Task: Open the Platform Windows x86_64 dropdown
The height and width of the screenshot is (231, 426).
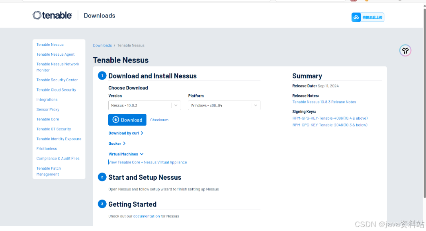Action: coord(224,105)
